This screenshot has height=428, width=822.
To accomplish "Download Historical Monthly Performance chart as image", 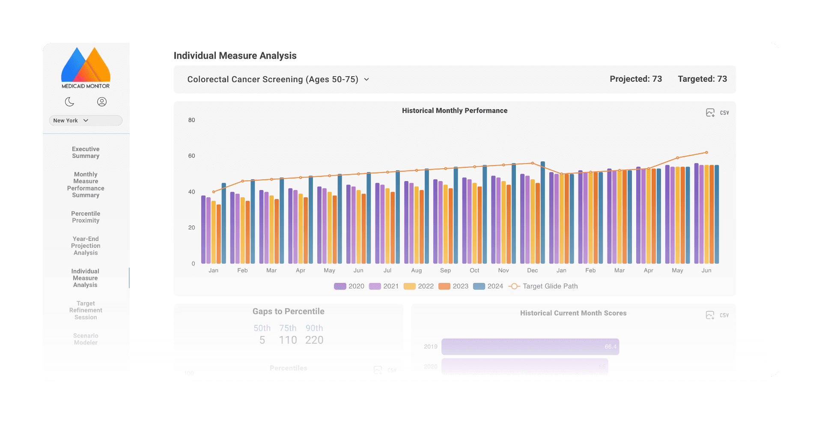I will pos(710,113).
